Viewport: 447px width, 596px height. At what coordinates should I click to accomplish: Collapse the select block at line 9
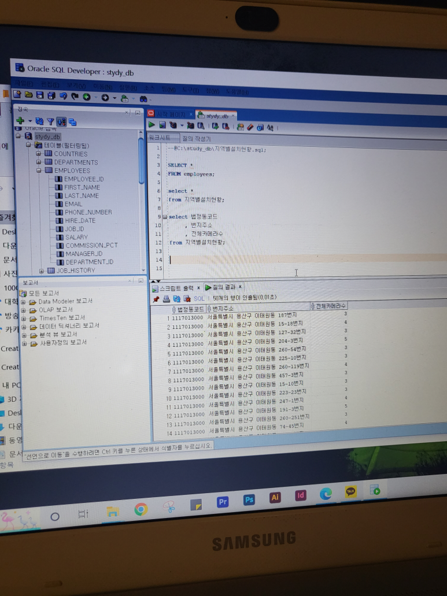(165, 217)
